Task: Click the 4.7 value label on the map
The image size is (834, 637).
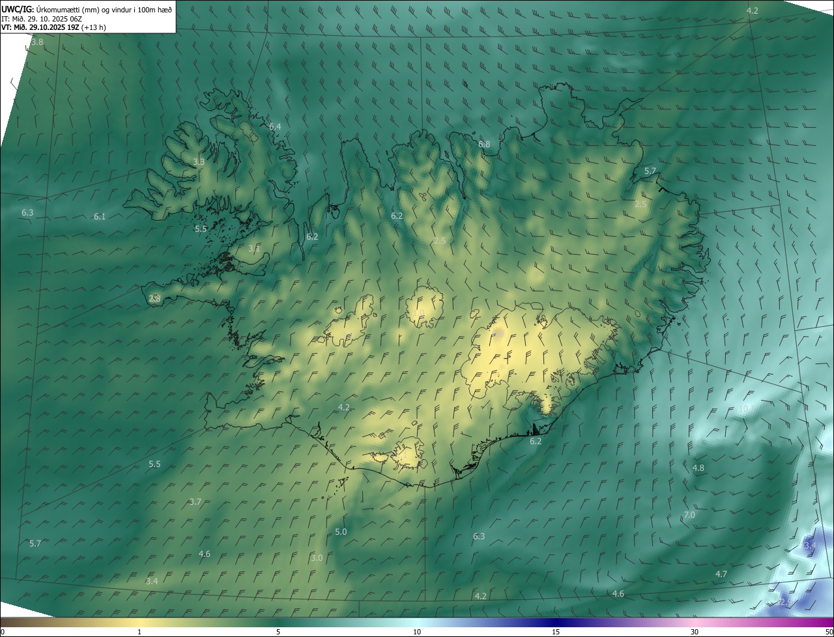Action: [x=721, y=574]
